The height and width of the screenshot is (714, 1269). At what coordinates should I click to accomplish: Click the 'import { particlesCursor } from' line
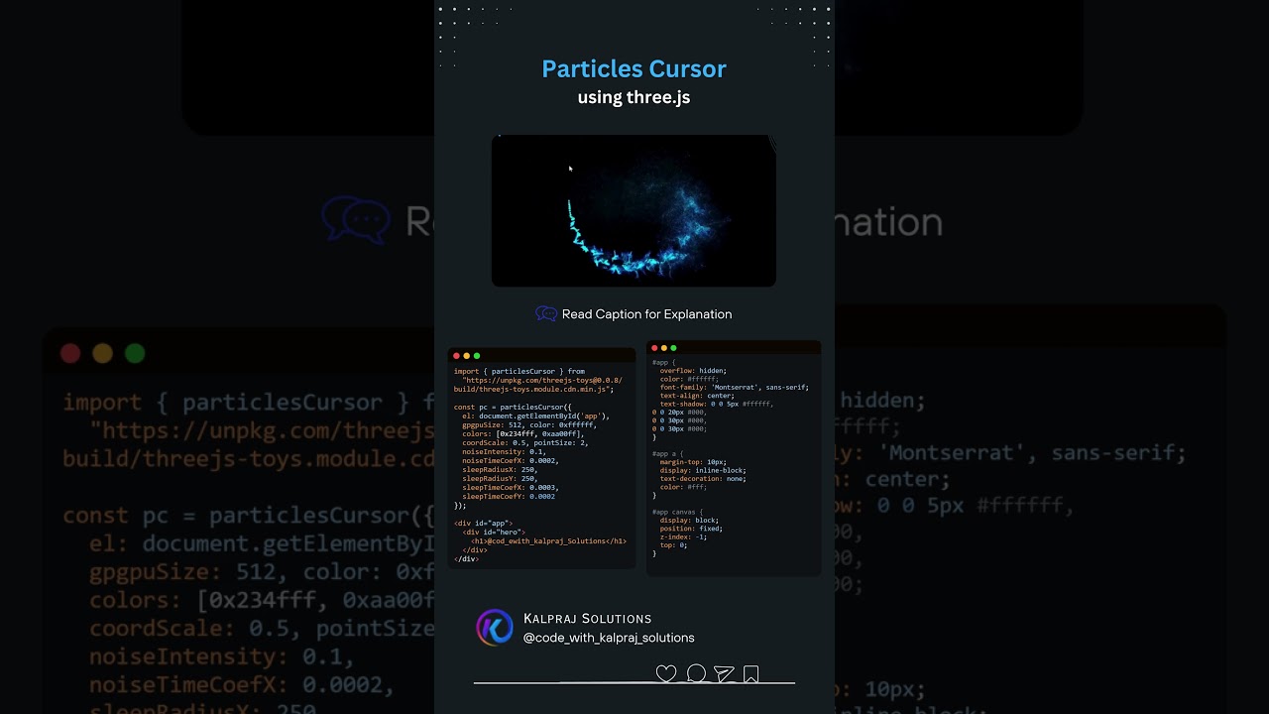click(x=519, y=371)
